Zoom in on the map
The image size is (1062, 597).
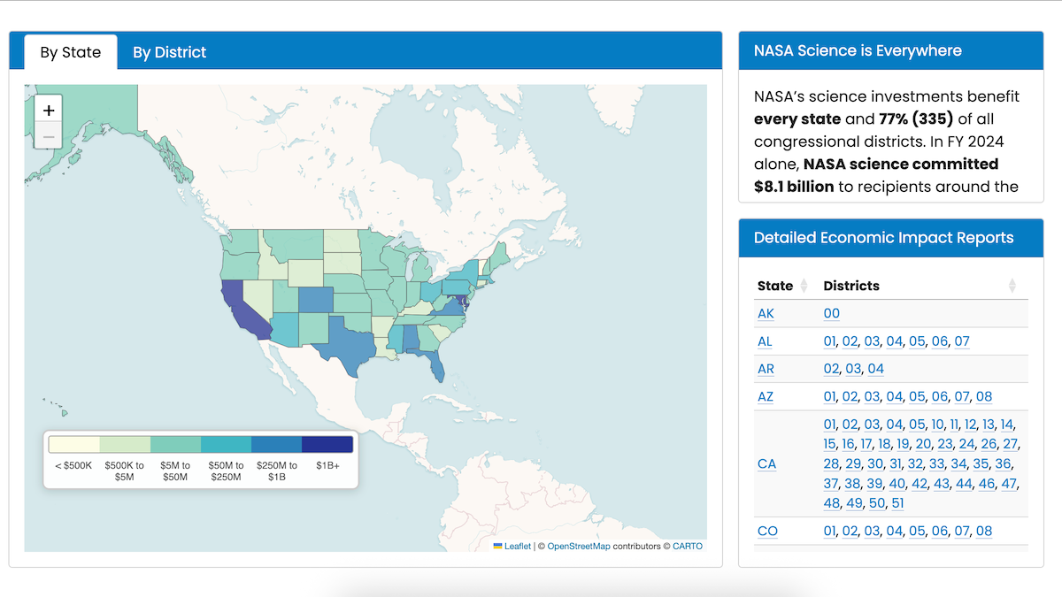click(49, 110)
